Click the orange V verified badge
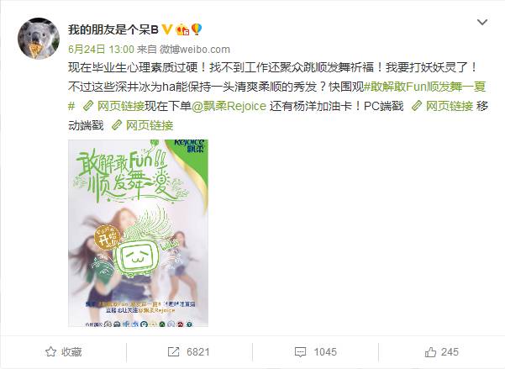The image size is (505, 369). 167,29
